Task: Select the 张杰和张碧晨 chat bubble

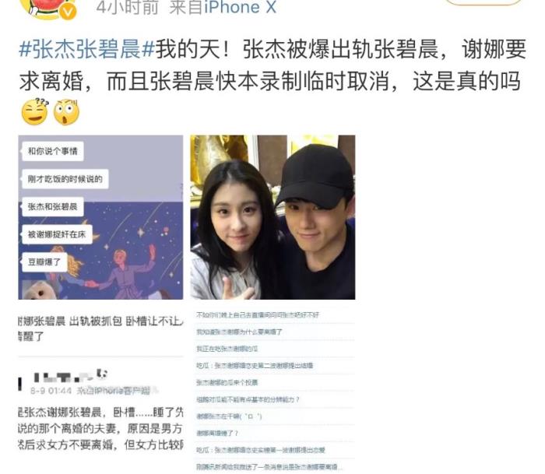Action: (53, 207)
